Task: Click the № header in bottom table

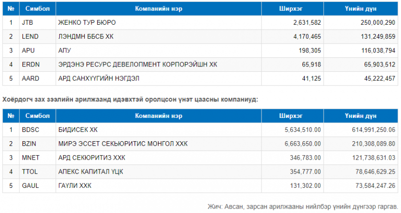Action: 11,116
